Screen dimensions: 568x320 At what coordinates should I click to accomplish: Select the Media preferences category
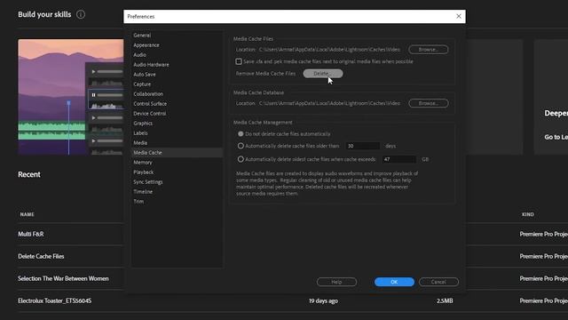(140, 143)
